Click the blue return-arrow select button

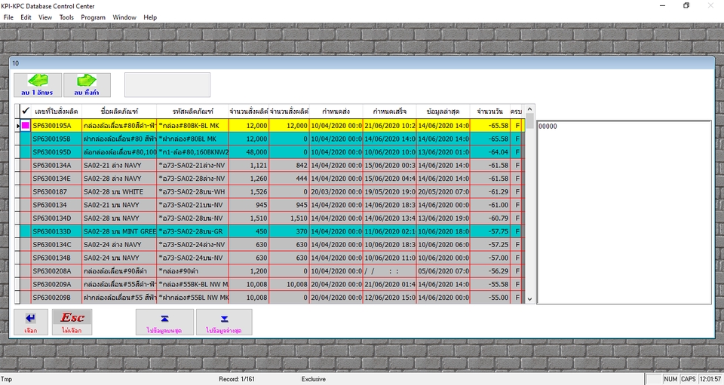point(31,322)
